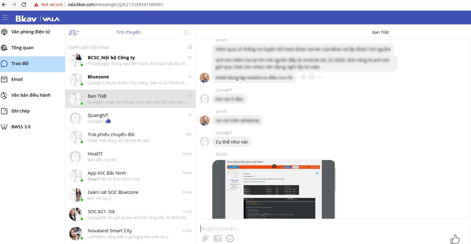Open the Giám sát SOC Bluezone conversation

point(130,195)
